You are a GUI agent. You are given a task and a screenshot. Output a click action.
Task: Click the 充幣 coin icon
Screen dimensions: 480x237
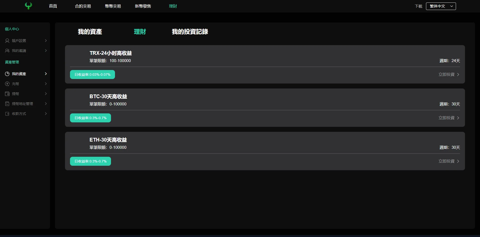point(7,84)
